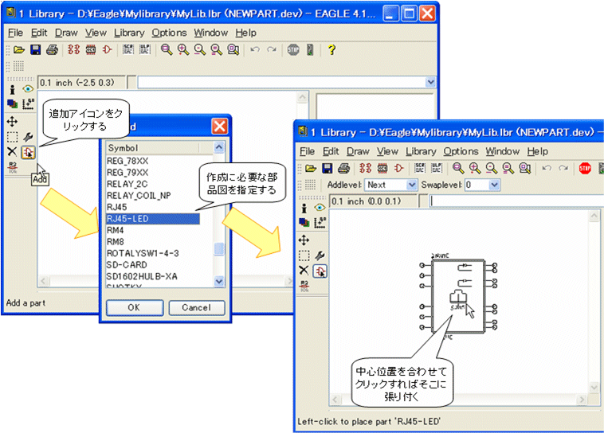Select Group tool in left window sidebar
The width and height of the screenshot is (604, 433).
coord(12,137)
